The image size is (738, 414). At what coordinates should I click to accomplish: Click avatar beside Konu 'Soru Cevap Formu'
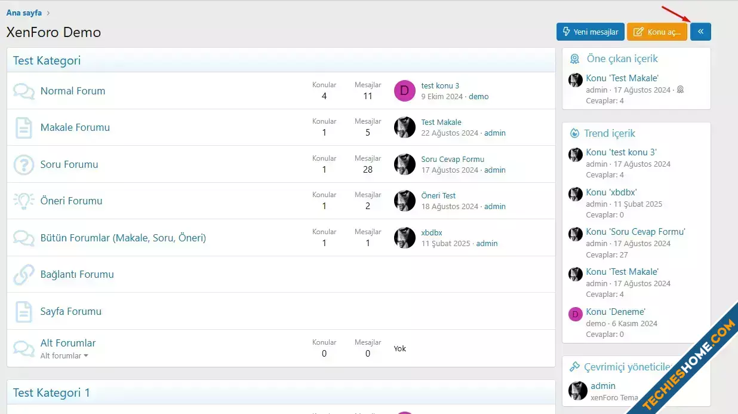coord(576,234)
